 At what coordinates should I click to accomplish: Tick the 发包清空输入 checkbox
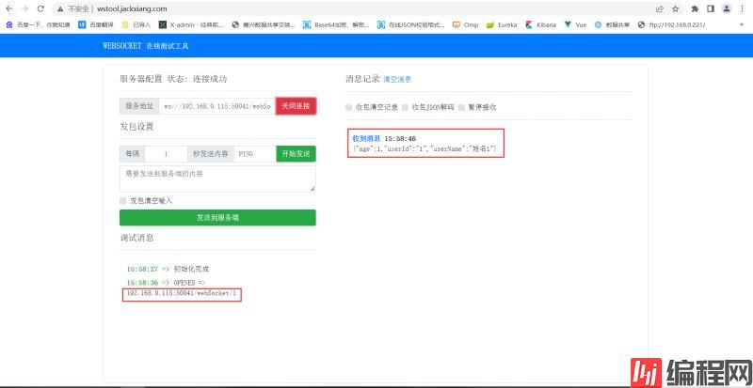123,200
